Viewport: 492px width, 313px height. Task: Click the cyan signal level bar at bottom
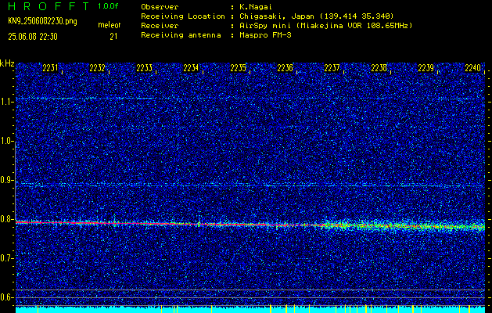tap(250, 310)
